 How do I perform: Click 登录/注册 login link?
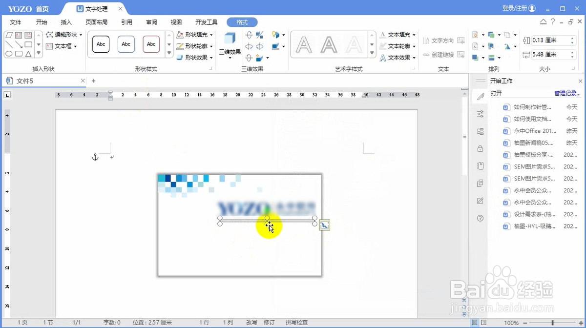pos(519,8)
